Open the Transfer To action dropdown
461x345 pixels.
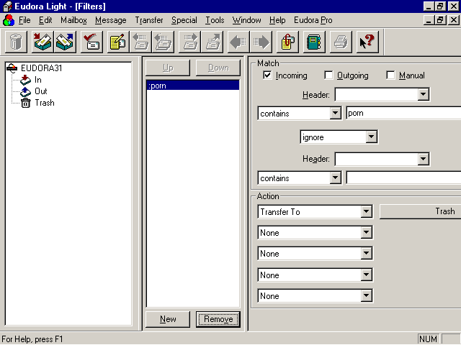pos(367,211)
